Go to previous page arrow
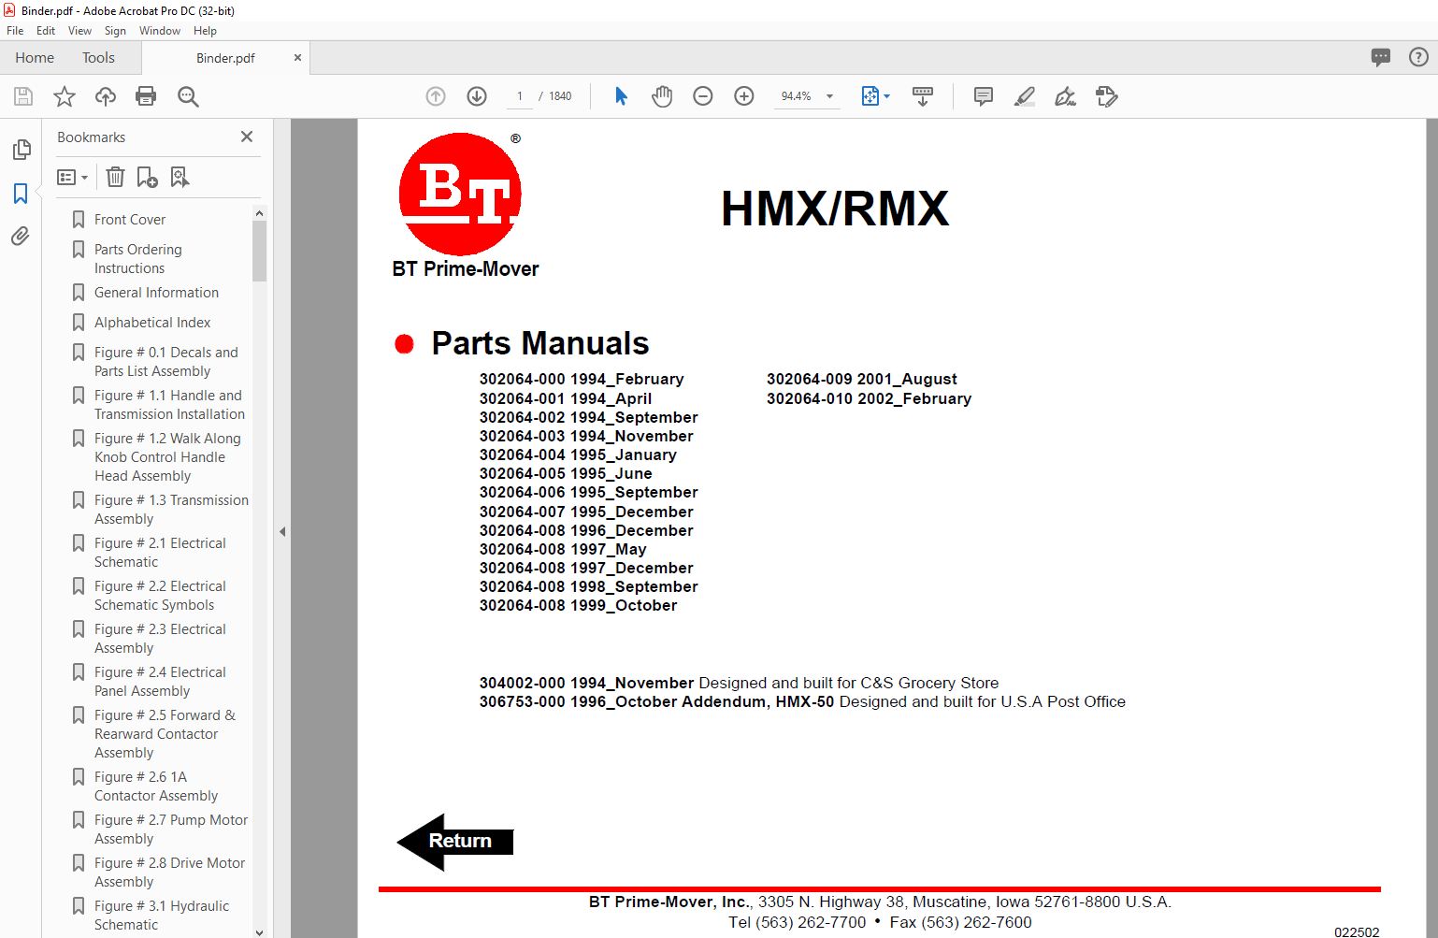1438x938 pixels. point(436,96)
